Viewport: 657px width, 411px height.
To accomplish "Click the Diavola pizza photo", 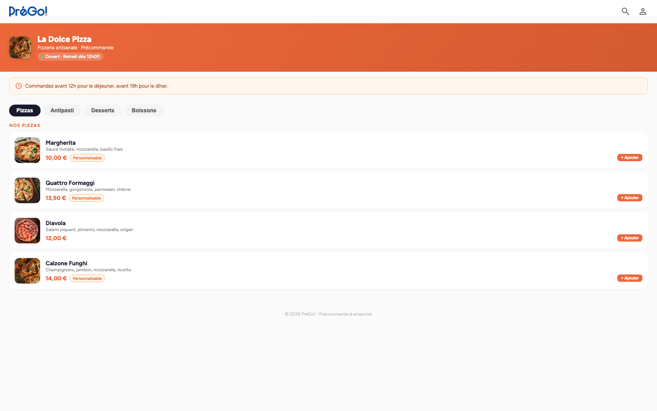I will click(x=27, y=231).
